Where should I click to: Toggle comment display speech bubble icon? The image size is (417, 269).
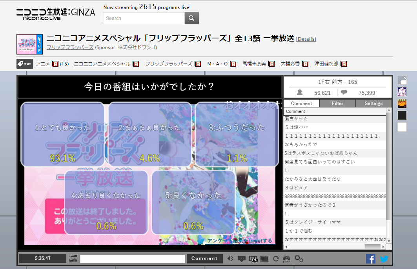[x=242, y=259]
